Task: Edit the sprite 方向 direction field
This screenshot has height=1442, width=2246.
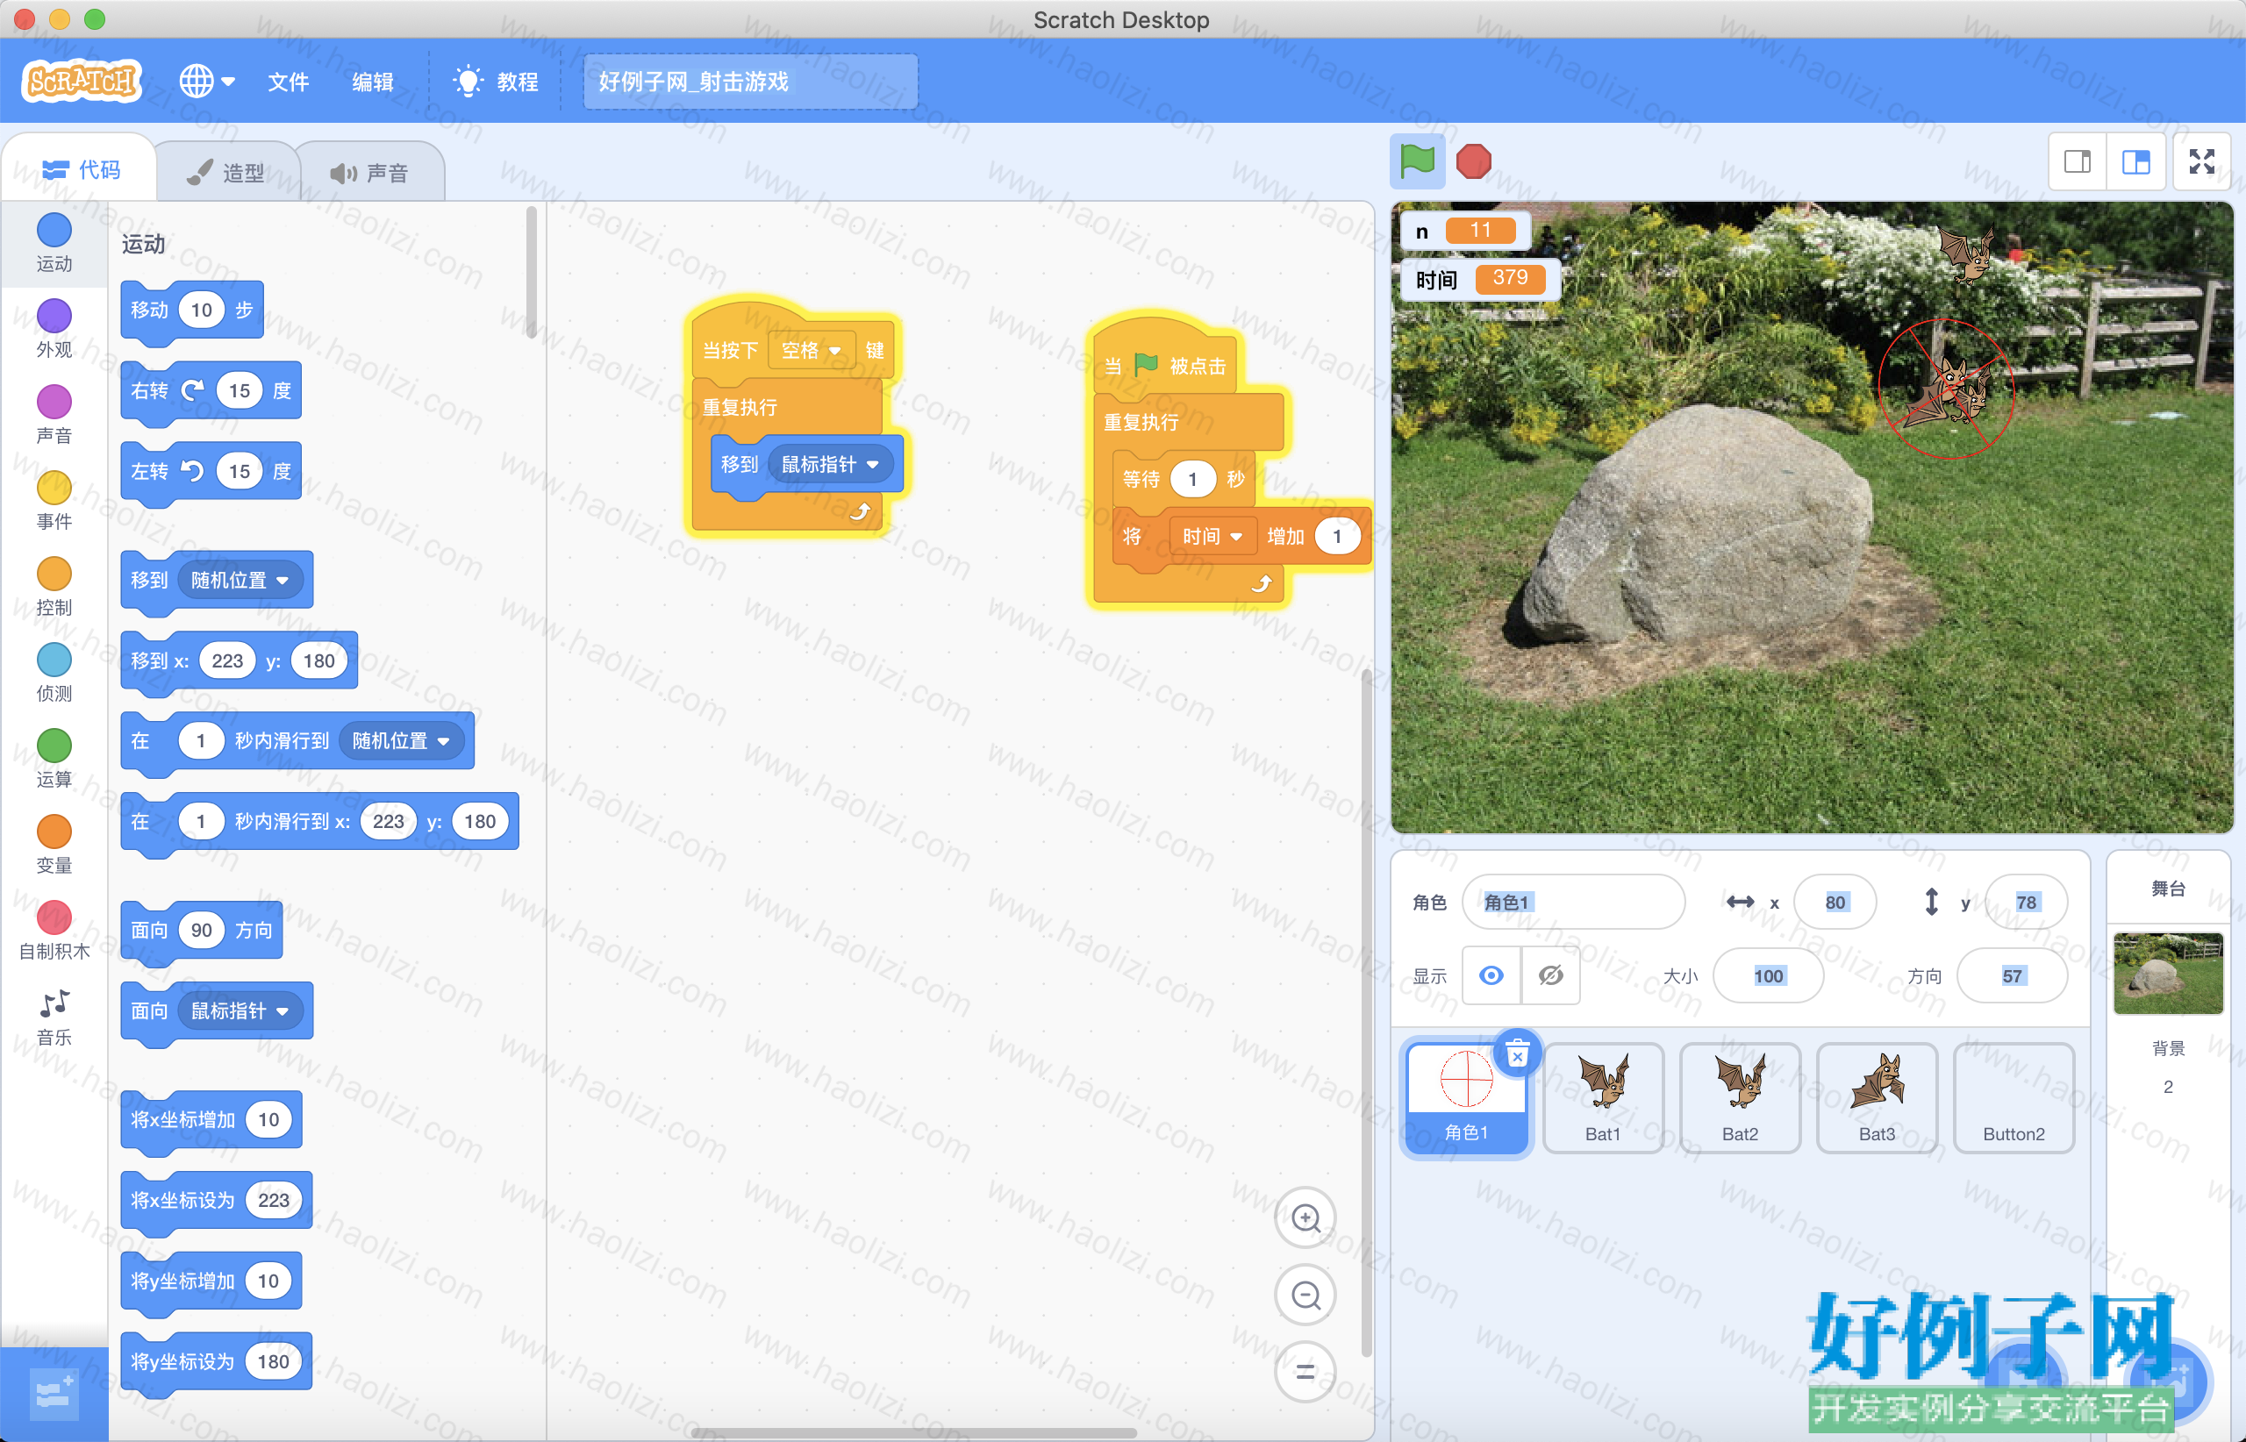Action: tap(2012, 975)
